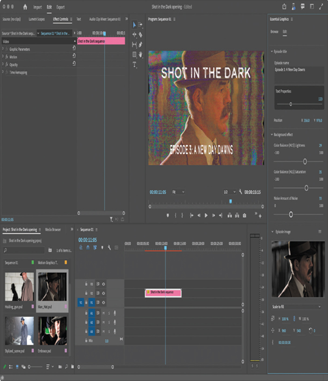328x381 pixels.
Task: Select the Track Select Forward tool
Action: tap(141, 24)
